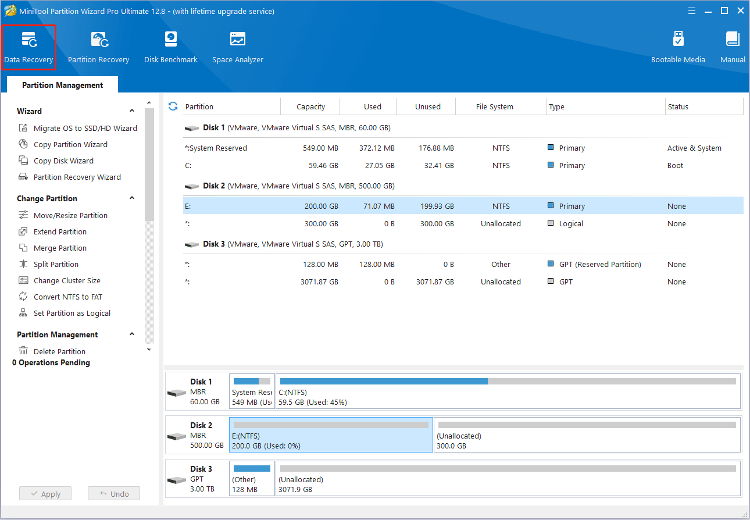
Task: Select Disk 3 header row in list
Action: [x=463, y=244]
